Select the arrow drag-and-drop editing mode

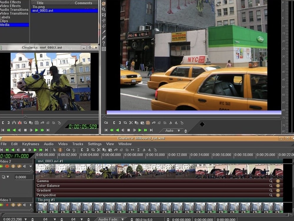point(54,150)
